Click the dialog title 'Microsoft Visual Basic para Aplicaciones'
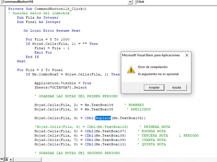Image resolution: width=217 pixels, height=162 pixels. pyautogui.click(x=151, y=55)
